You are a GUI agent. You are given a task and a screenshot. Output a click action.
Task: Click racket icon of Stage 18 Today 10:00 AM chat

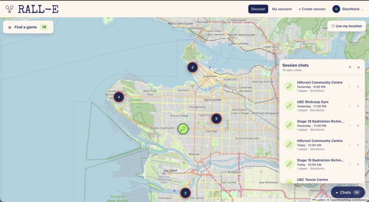289,164
